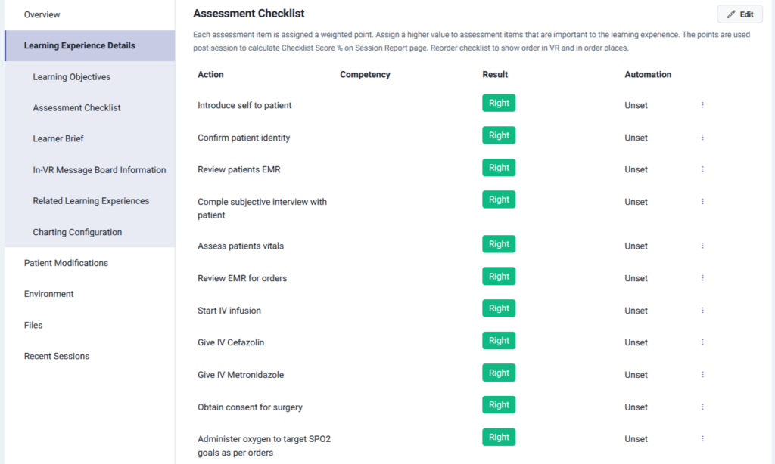775x464 pixels.
Task: Open Recent Sessions page
Action: tap(57, 356)
